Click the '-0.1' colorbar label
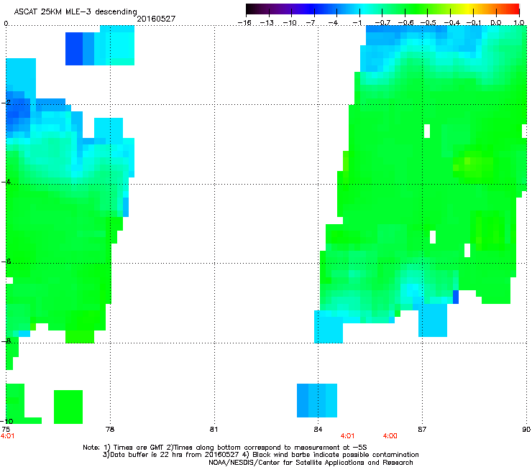 pos(474,23)
